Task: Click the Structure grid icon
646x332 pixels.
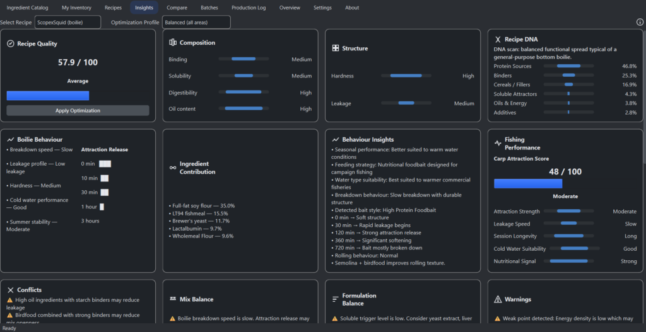Action: click(x=336, y=49)
